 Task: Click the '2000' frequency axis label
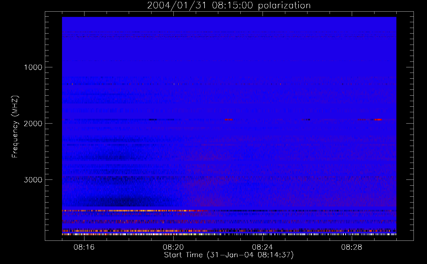click(33, 124)
